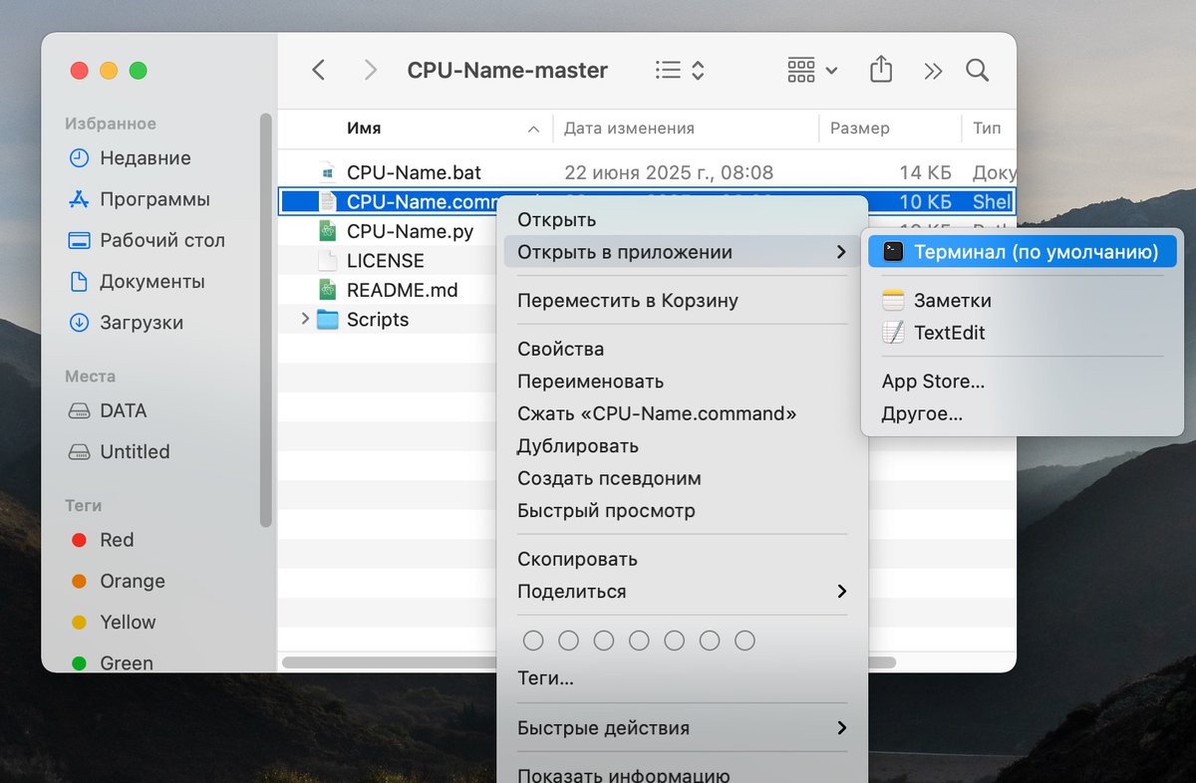
Task: Open the list view options dropdown
Action: [x=681, y=70]
